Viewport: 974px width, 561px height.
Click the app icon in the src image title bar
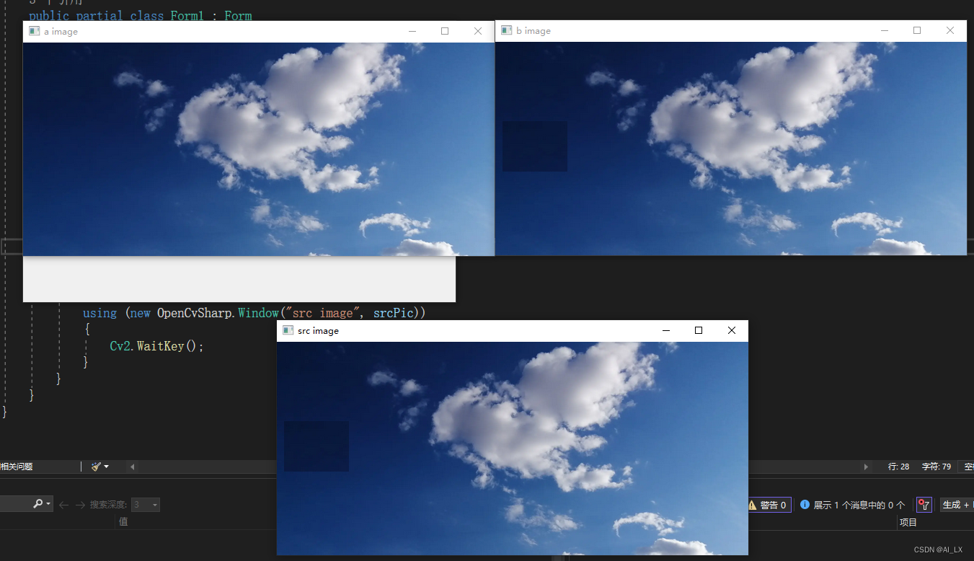(288, 330)
